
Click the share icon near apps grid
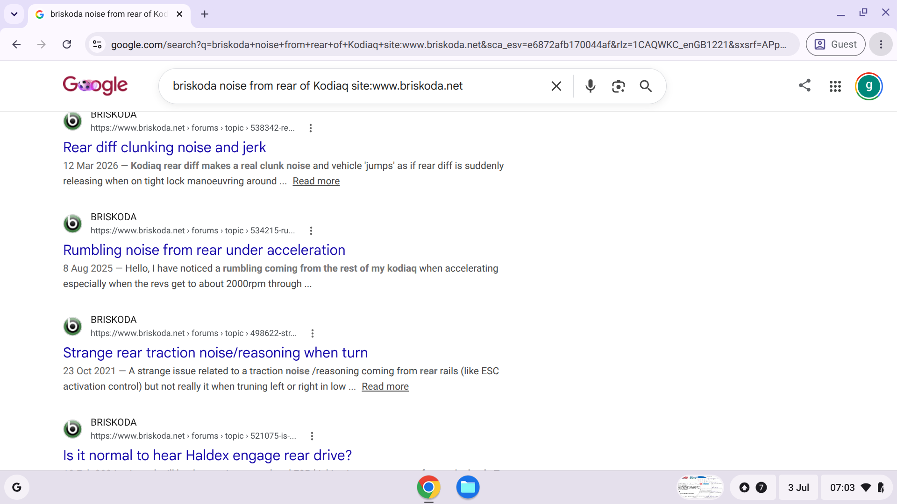pyautogui.click(x=804, y=85)
